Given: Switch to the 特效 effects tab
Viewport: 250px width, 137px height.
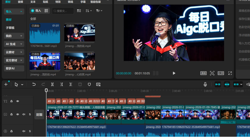Looking at the screenshot, I should click(58, 2).
